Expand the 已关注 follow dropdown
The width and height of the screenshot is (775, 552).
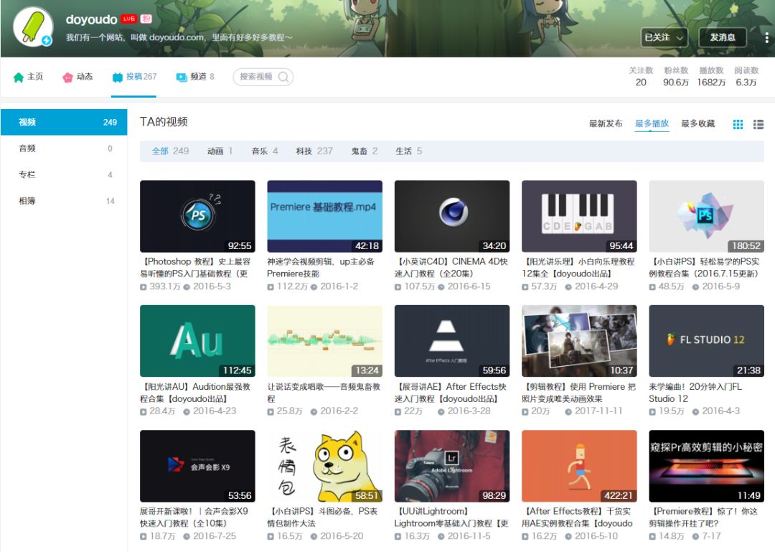[x=664, y=37]
